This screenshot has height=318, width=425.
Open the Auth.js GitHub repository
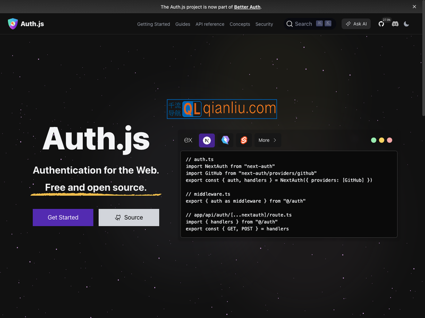click(x=381, y=23)
